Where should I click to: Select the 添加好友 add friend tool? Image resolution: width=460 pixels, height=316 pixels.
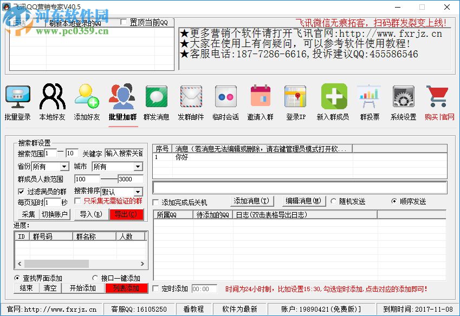tap(87, 103)
